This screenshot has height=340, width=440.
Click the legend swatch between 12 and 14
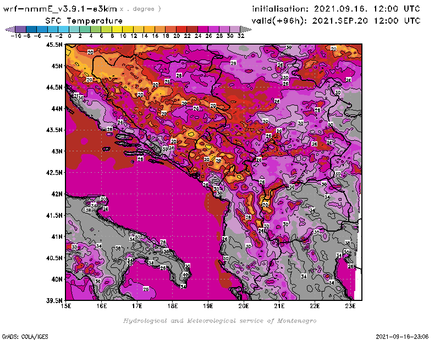[x=139, y=29]
